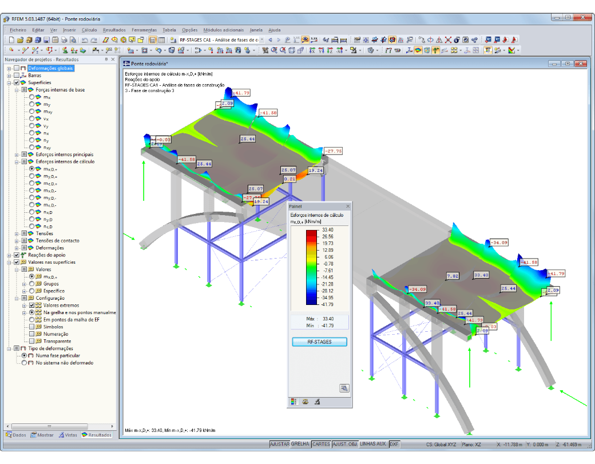Switch to the Dados navigator tab

pyautogui.click(x=17, y=435)
